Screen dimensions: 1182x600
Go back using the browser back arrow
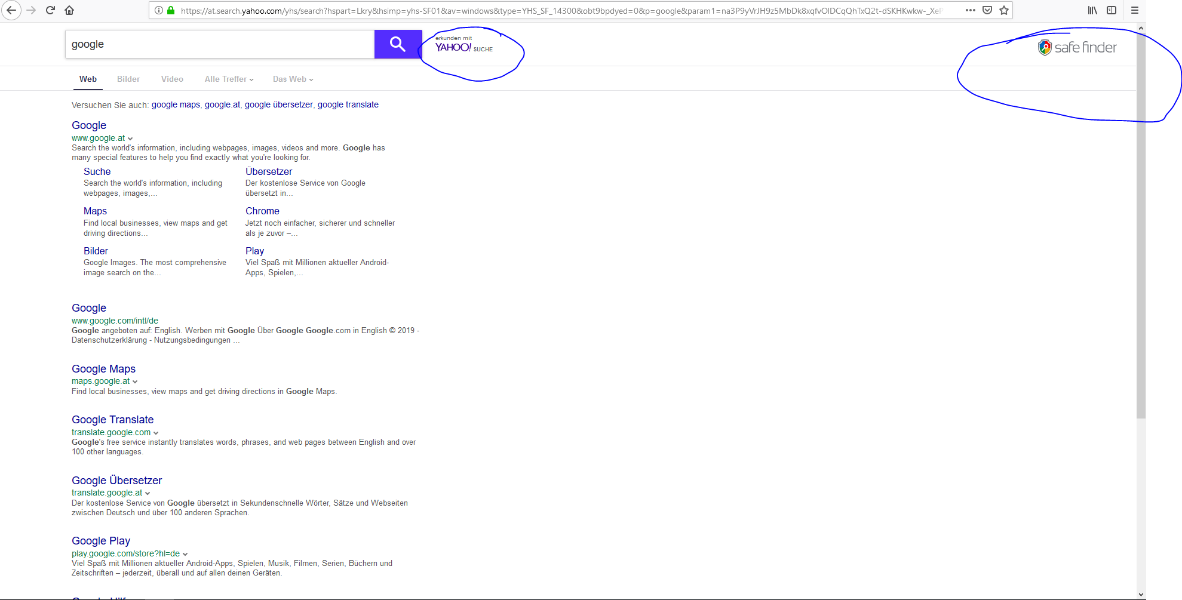[x=11, y=10]
